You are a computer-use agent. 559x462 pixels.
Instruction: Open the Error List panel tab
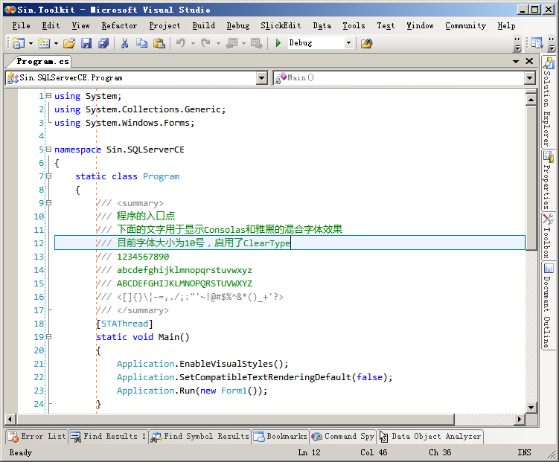point(37,437)
